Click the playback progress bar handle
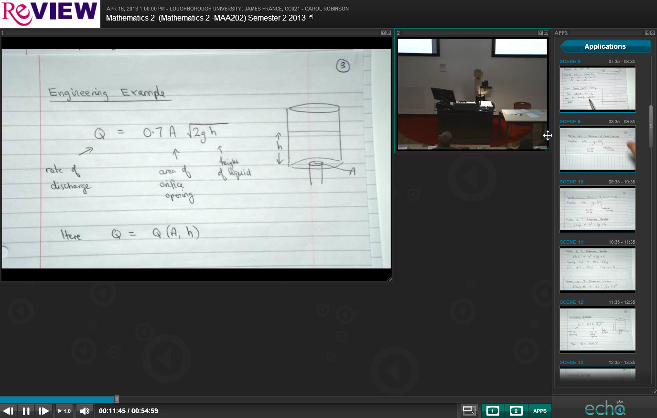 pyautogui.click(x=117, y=399)
